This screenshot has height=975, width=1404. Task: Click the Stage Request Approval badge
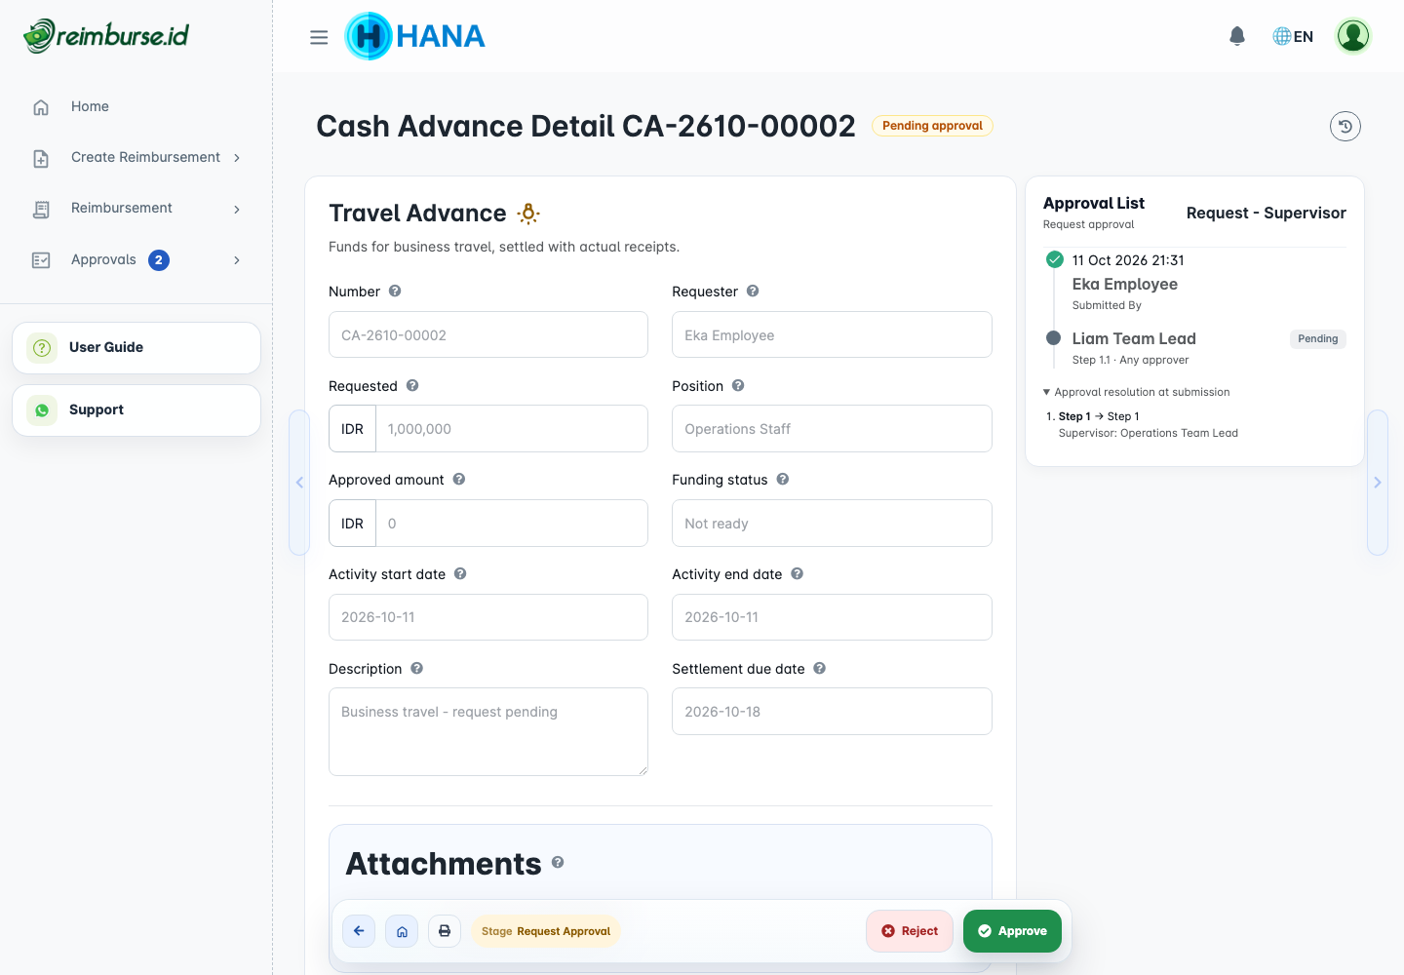[x=546, y=931]
